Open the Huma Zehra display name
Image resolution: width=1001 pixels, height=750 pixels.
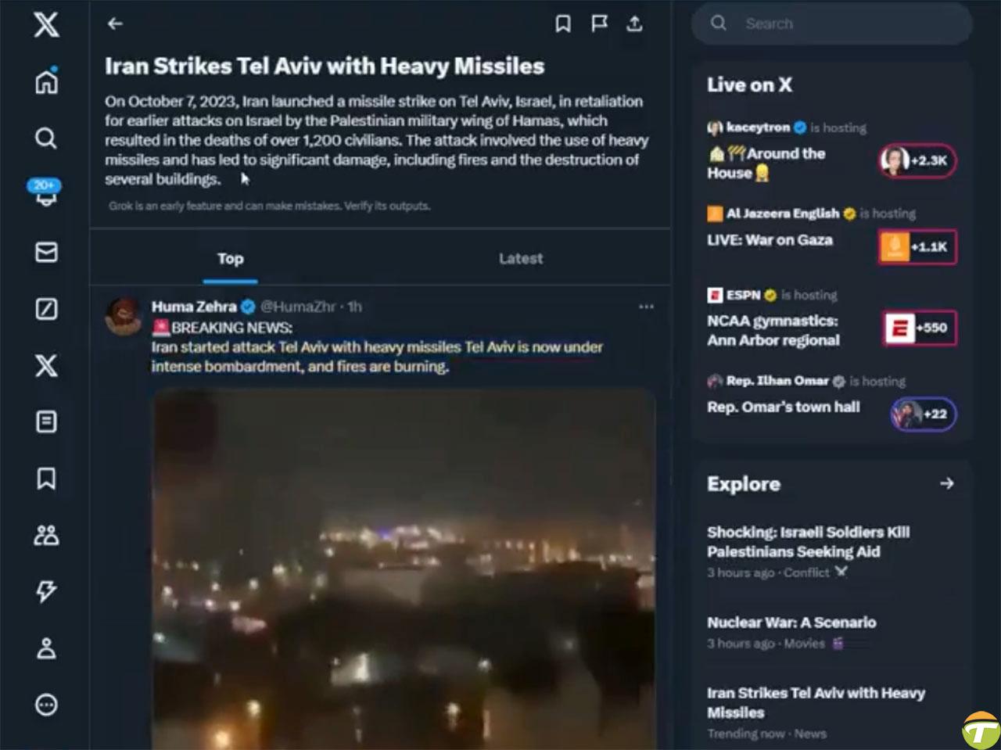(x=194, y=307)
